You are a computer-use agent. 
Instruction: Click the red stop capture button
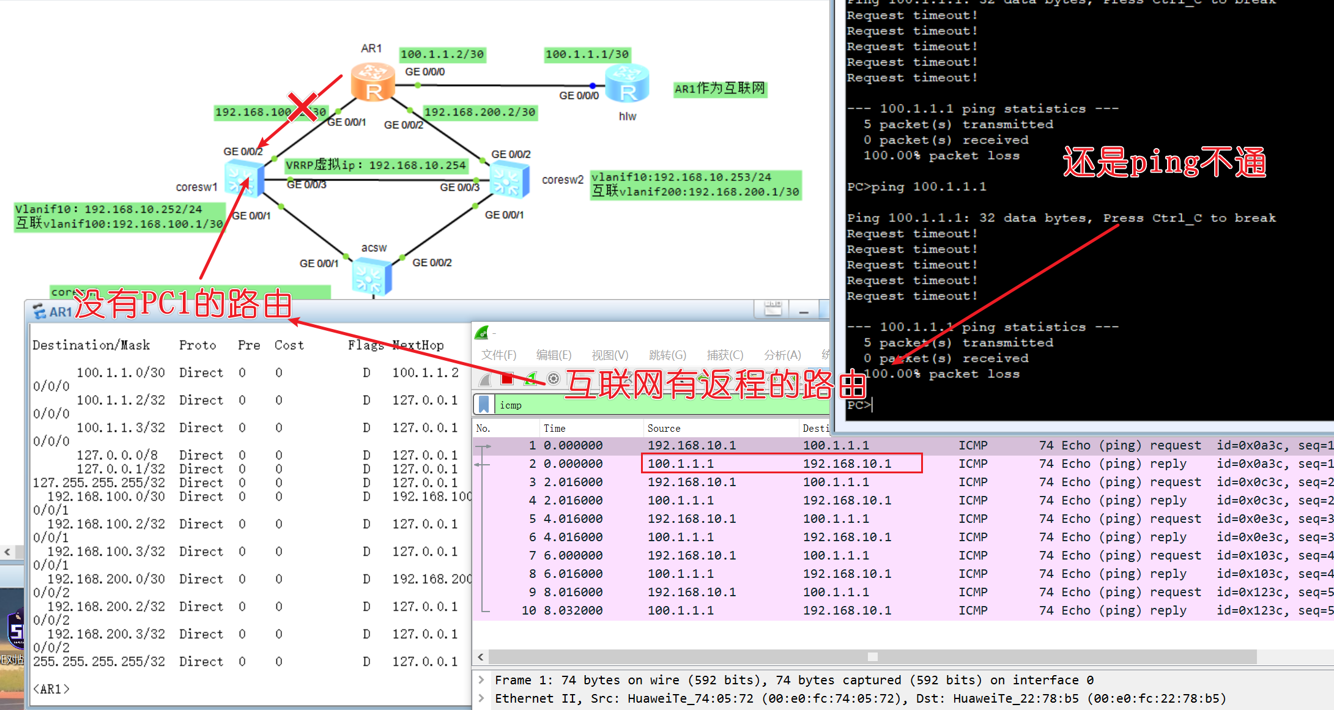click(507, 379)
